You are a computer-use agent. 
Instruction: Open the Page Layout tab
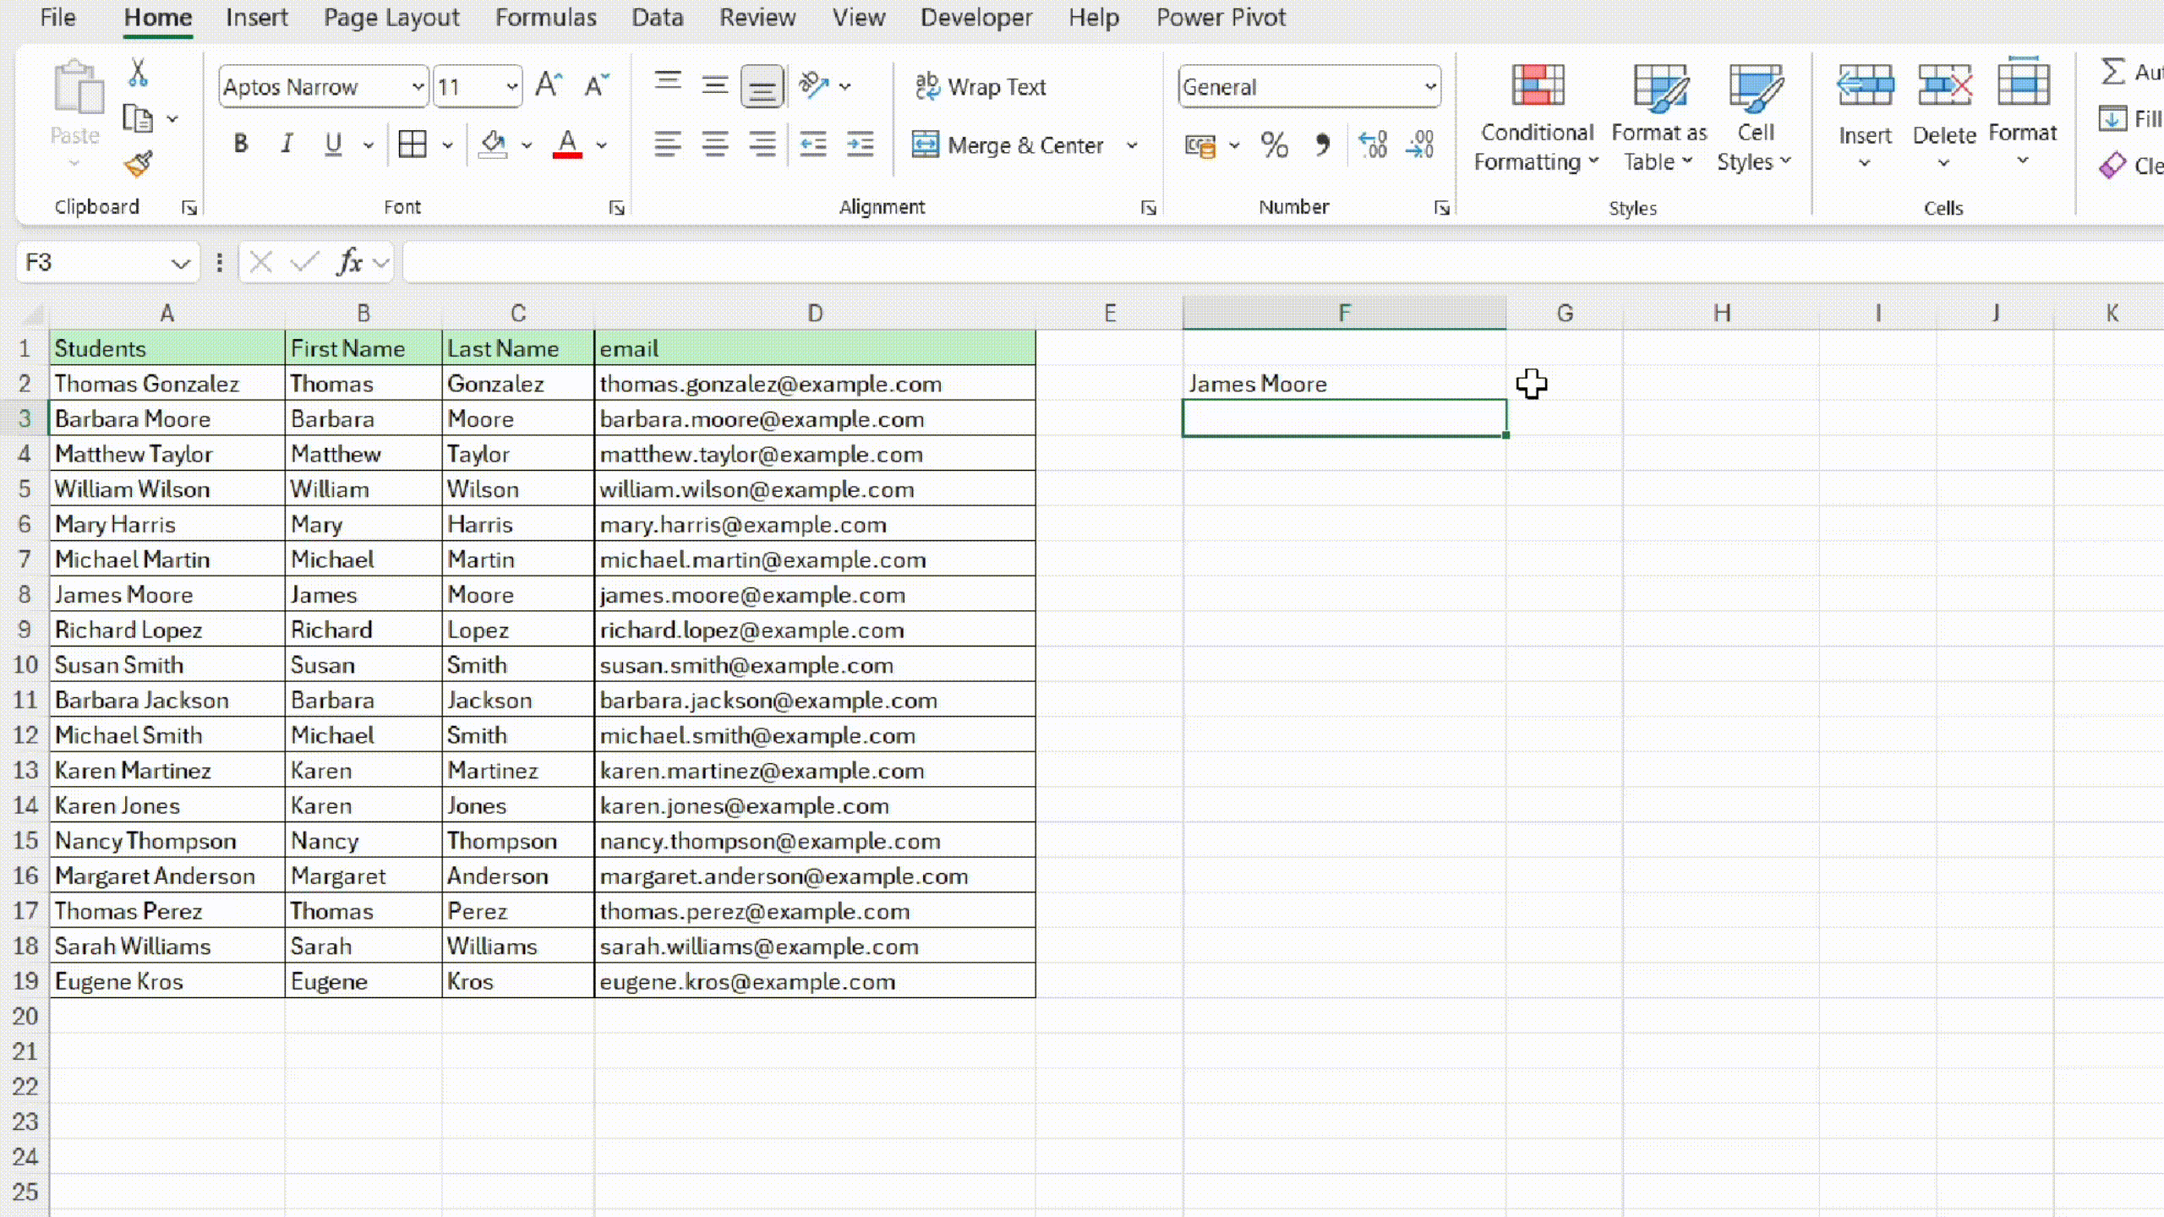click(391, 18)
